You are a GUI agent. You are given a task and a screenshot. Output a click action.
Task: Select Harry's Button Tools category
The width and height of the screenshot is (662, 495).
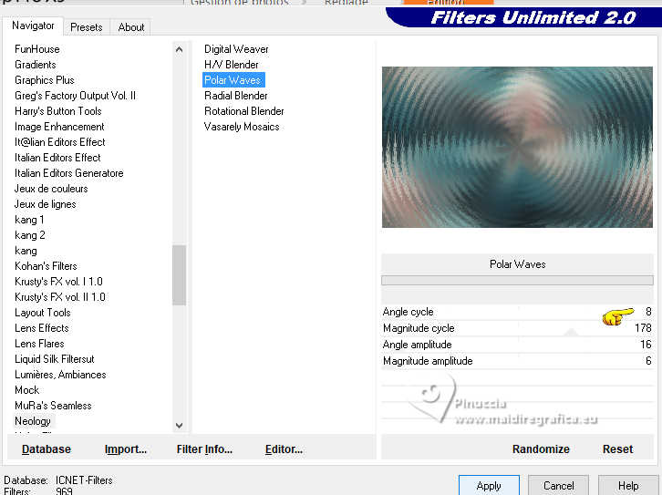point(58,111)
